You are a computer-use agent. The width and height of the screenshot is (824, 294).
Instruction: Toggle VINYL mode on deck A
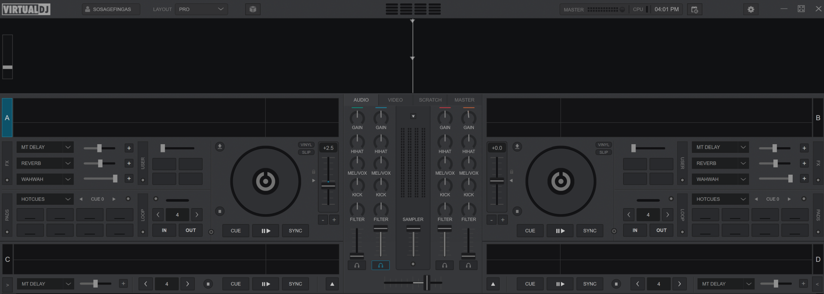[x=306, y=145]
